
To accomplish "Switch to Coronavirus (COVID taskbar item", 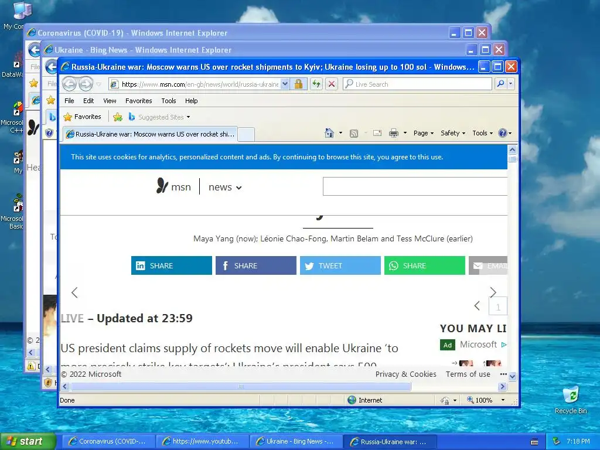I will 108,441.
